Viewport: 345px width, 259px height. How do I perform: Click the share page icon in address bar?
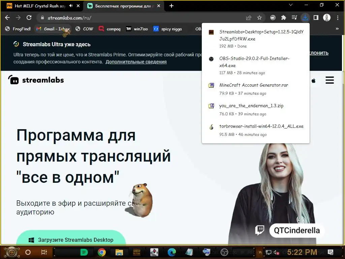pos(248,18)
